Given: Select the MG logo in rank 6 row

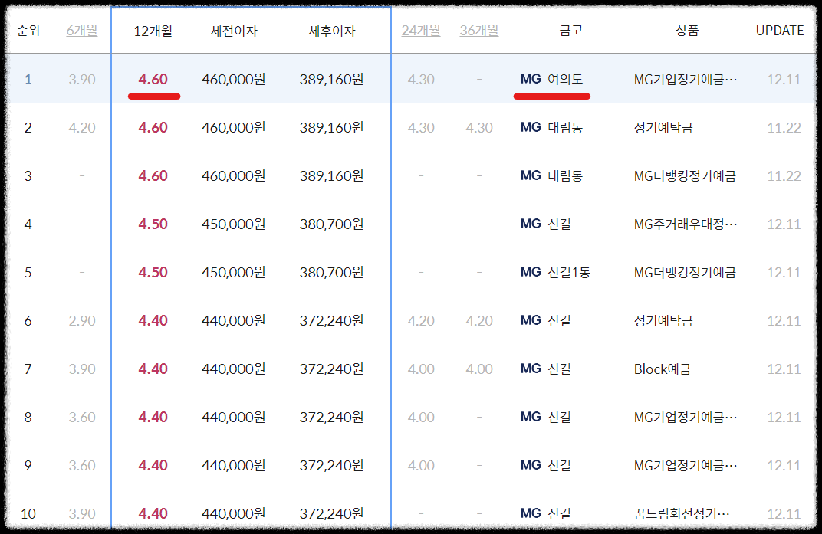Looking at the screenshot, I should click(530, 320).
